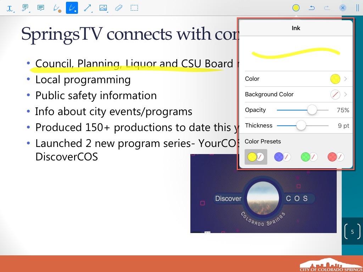The image size is (363, 272).
Task: Select the comment note tool
Action: coord(41,8)
